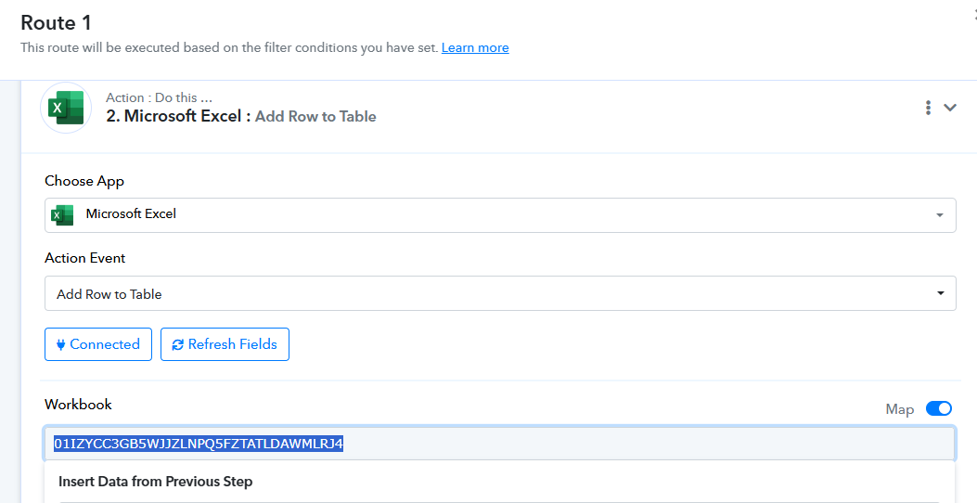The height and width of the screenshot is (503, 977).
Task: Click the Refresh Fields button
Action: point(225,344)
